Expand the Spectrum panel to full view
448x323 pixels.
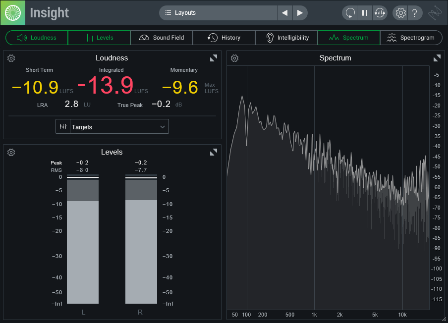point(437,58)
